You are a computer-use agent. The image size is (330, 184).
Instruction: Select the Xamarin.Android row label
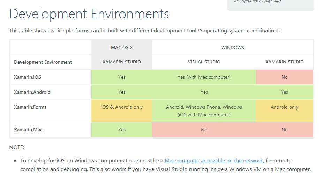pos(32,92)
